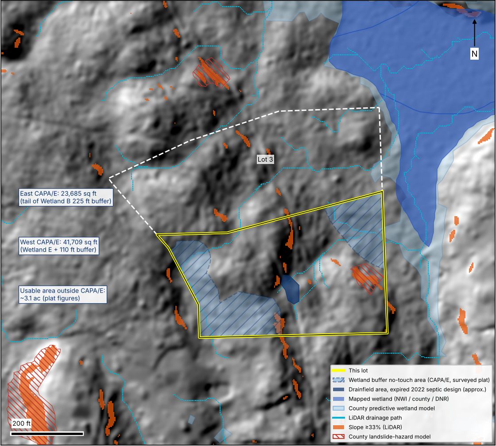Click the Mapped wetland legend swatch
This screenshot has width=496, height=446.
(x=338, y=399)
